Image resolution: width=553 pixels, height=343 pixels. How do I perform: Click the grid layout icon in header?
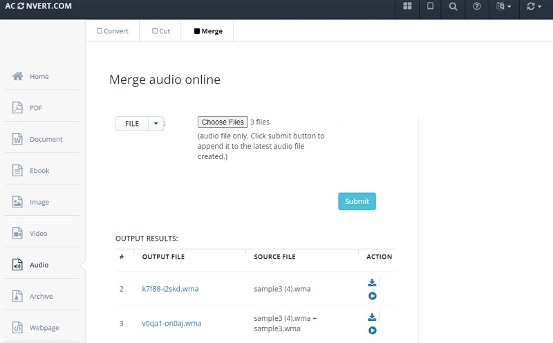pos(408,7)
